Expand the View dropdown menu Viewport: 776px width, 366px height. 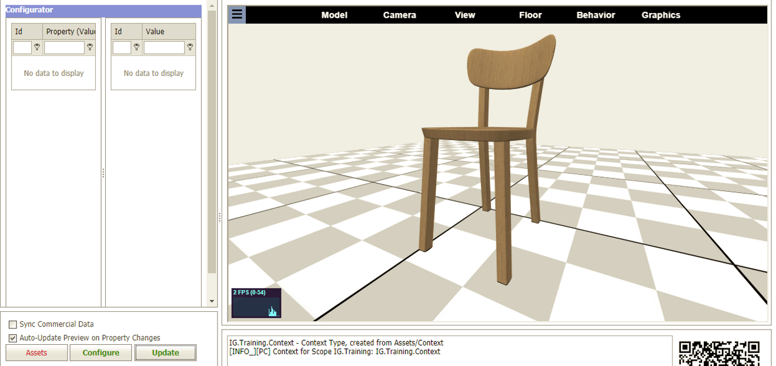click(464, 15)
